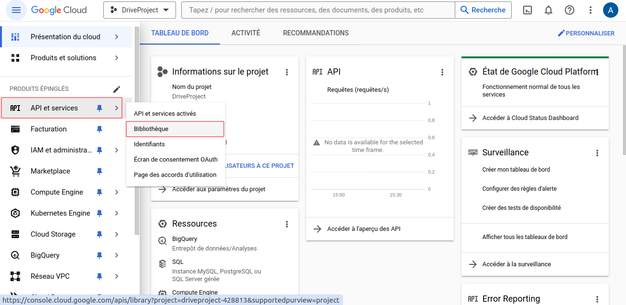Edit pinned products with the pencil icon
This screenshot has height=305, width=626.
[x=117, y=88]
